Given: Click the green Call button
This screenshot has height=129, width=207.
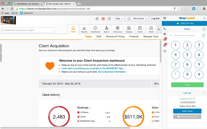Looking at the screenshot, I should pos(187,85).
